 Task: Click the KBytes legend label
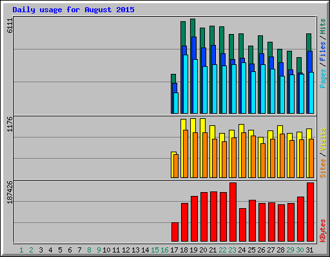[322, 231]
